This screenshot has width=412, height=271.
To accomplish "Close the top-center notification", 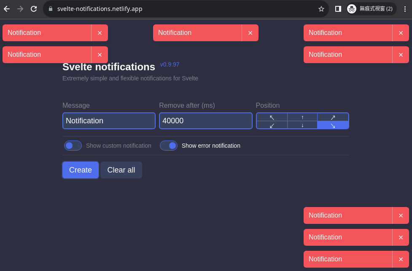I will pos(250,33).
